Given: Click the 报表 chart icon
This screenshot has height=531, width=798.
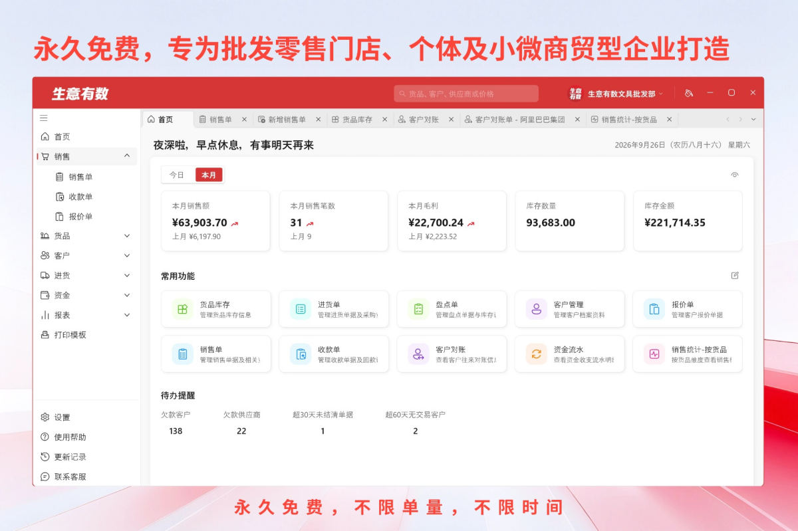Looking at the screenshot, I should coord(45,315).
